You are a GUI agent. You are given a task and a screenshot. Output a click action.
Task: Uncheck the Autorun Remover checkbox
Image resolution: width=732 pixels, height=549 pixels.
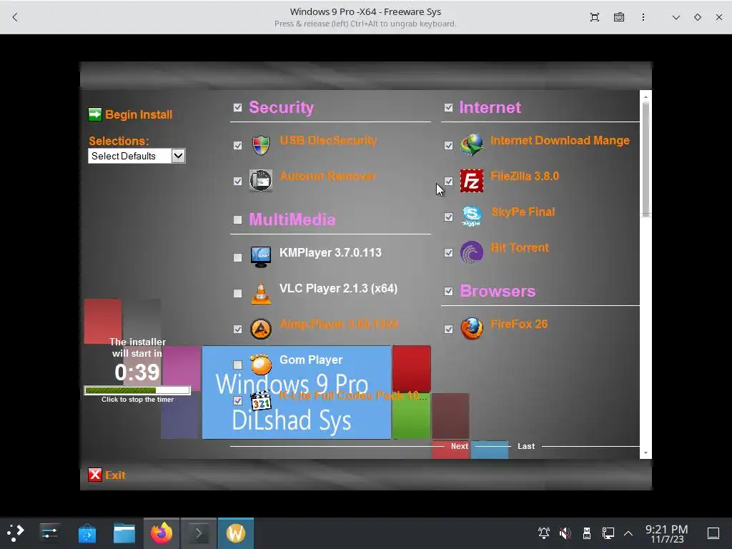[x=237, y=181]
